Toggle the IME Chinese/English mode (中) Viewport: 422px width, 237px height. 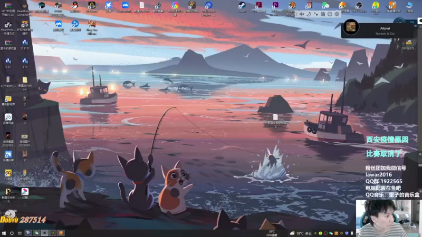302,14
